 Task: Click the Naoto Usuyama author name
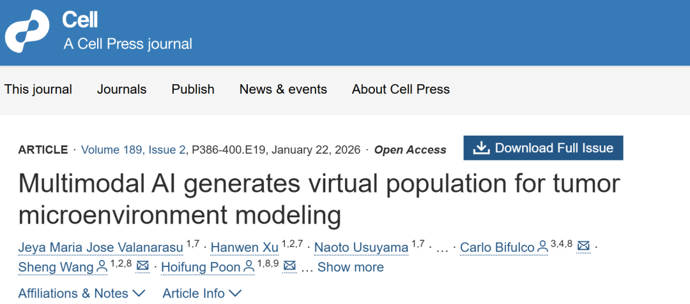(x=362, y=247)
